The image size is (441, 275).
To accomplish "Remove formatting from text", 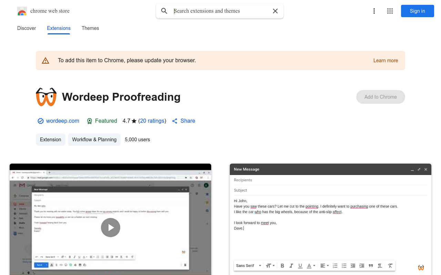I will [x=390, y=266].
